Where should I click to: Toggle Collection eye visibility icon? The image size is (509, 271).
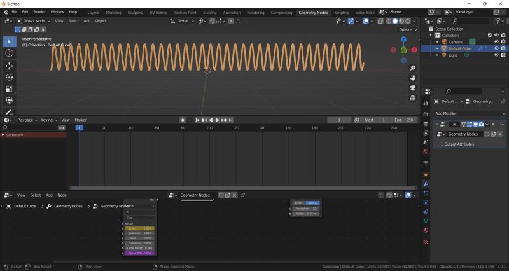tap(496, 35)
